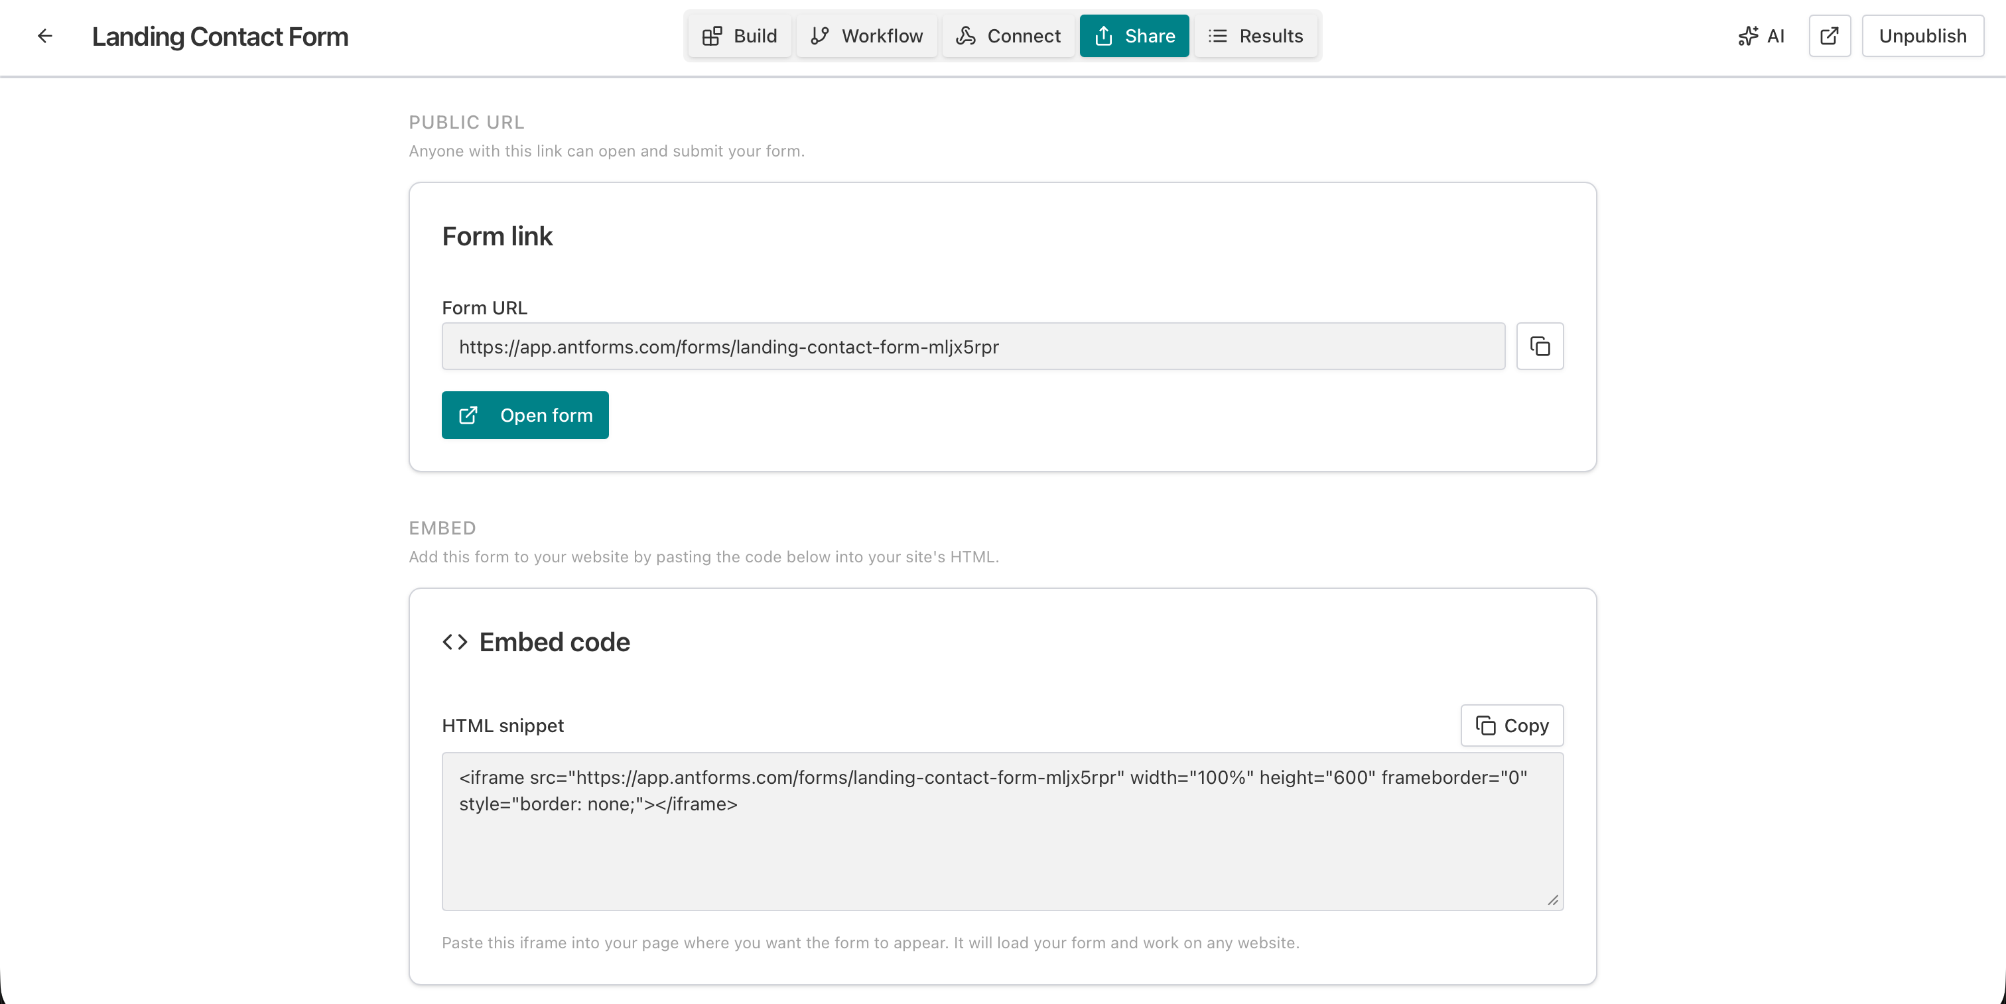
Task: Switch to the Build tab
Action: tap(738, 36)
